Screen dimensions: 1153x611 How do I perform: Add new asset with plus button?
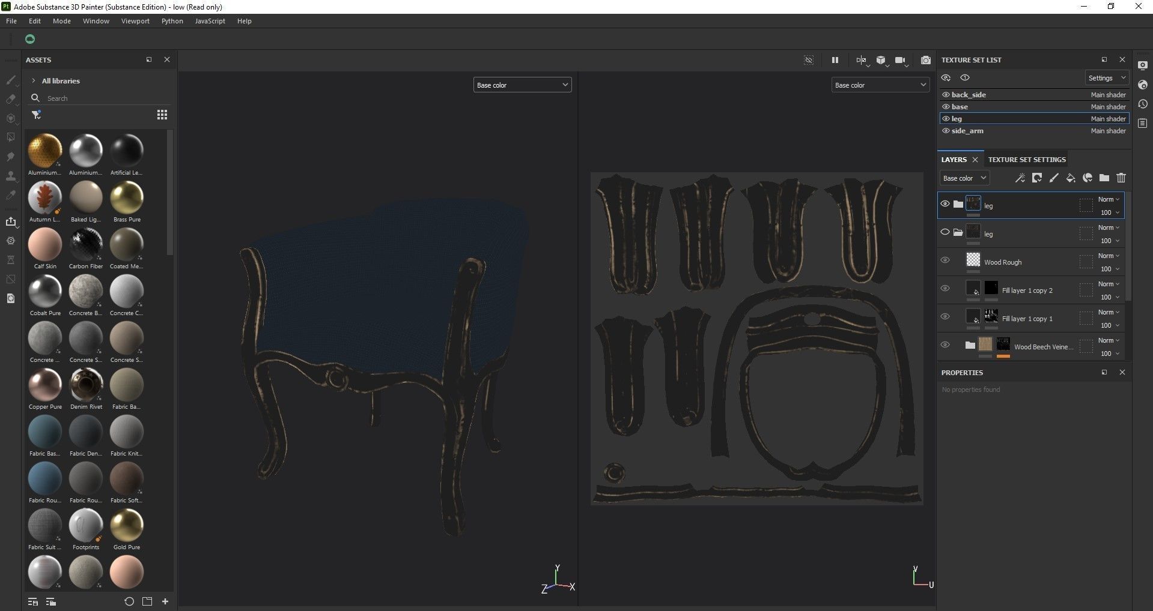tap(165, 601)
